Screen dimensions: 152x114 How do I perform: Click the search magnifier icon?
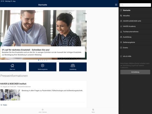coord(122,5)
